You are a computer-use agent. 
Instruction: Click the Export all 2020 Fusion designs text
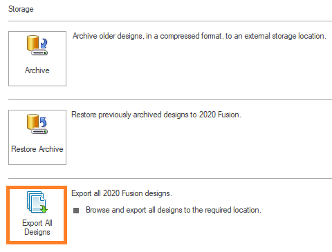pyautogui.click(x=122, y=193)
